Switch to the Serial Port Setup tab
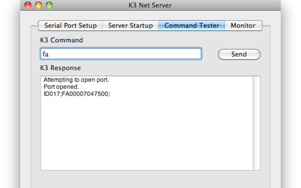Image resolution: width=301 pixels, height=188 pixels. [70, 26]
